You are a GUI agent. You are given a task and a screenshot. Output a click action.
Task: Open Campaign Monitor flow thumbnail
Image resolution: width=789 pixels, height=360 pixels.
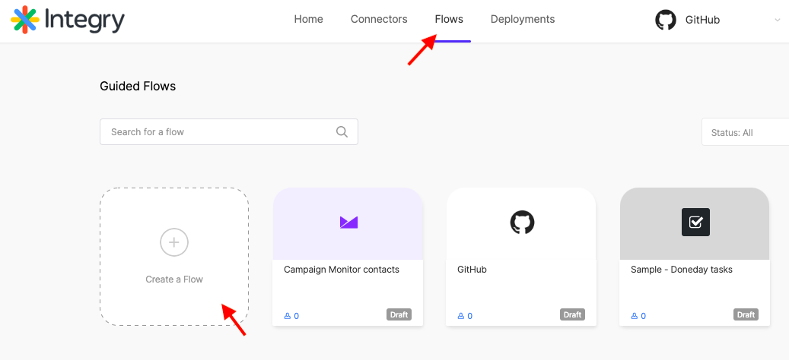(x=348, y=223)
